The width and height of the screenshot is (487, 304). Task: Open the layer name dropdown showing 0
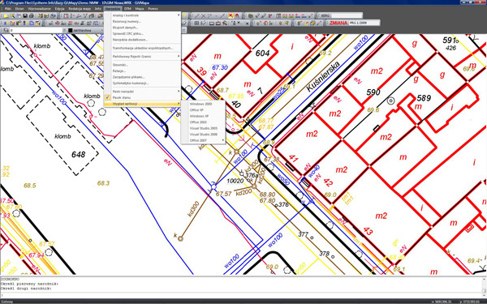tap(37, 31)
